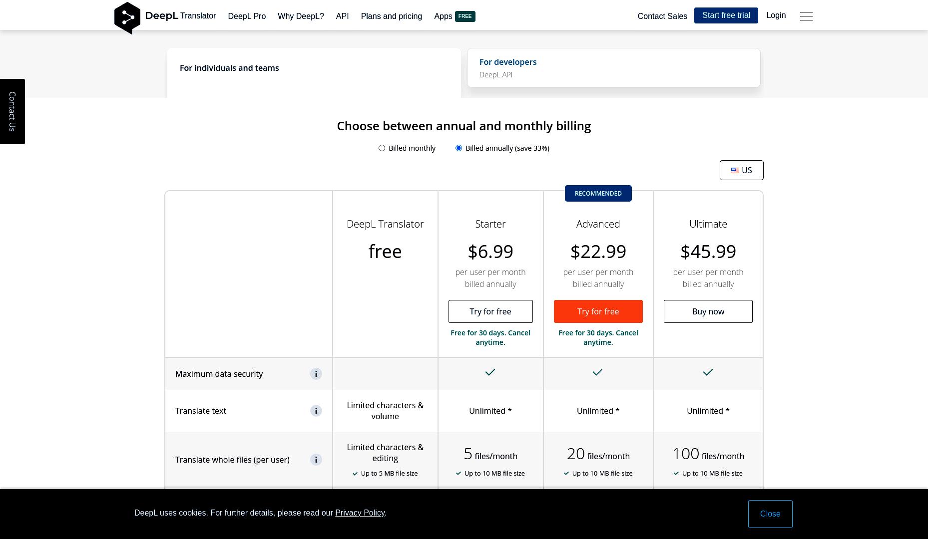Show info icon for Translate text

tap(316, 411)
